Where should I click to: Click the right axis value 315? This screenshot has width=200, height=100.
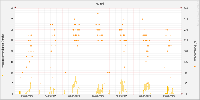tap(186, 19)
